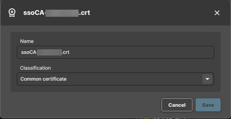
Task: Click empty form panel area below Classification
Action: pyautogui.click(x=115, y=89)
